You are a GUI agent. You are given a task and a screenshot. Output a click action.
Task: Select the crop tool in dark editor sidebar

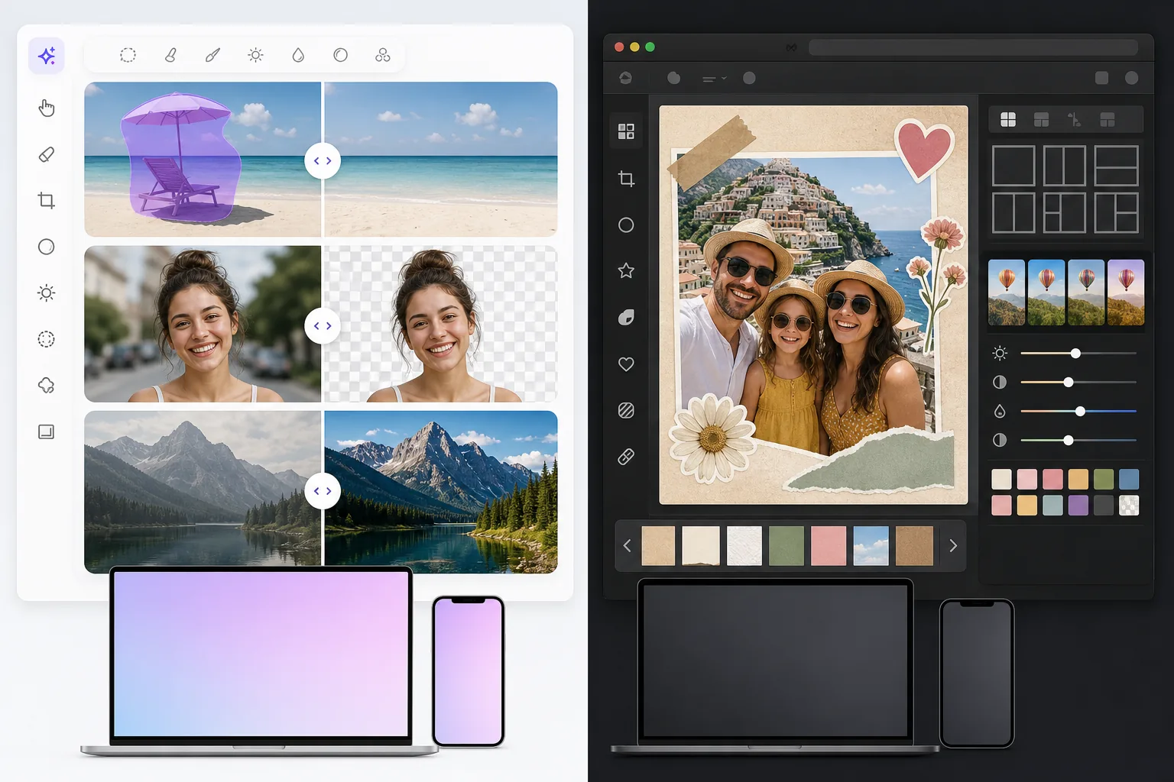[x=626, y=179]
